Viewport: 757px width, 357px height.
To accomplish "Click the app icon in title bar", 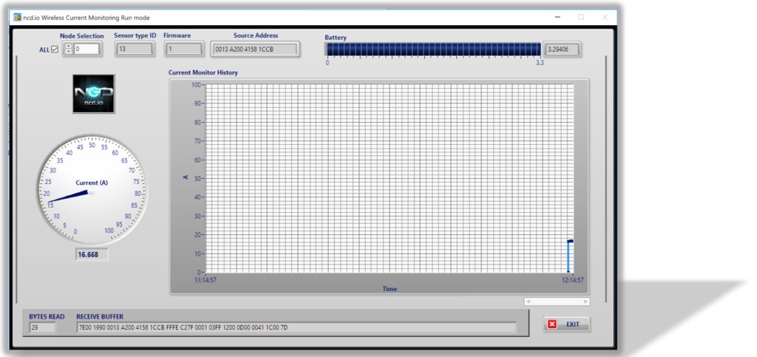I will click(x=18, y=17).
